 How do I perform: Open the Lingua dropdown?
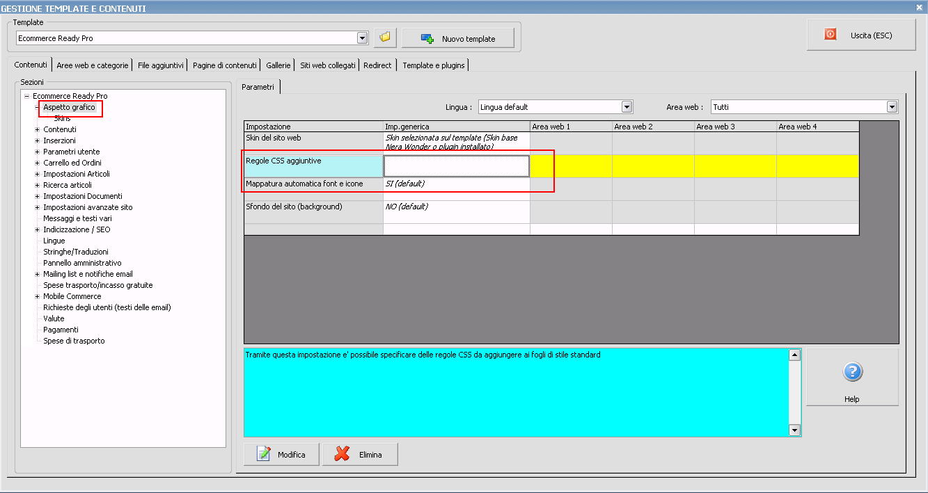coord(627,107)
